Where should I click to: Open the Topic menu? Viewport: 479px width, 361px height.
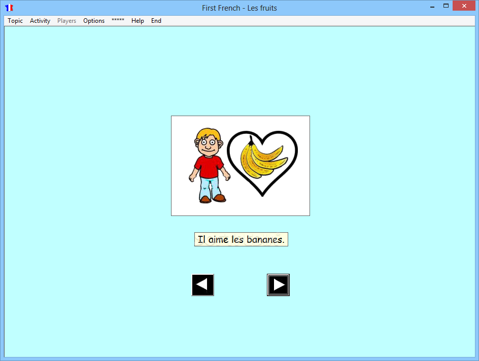tap(15, 21)
